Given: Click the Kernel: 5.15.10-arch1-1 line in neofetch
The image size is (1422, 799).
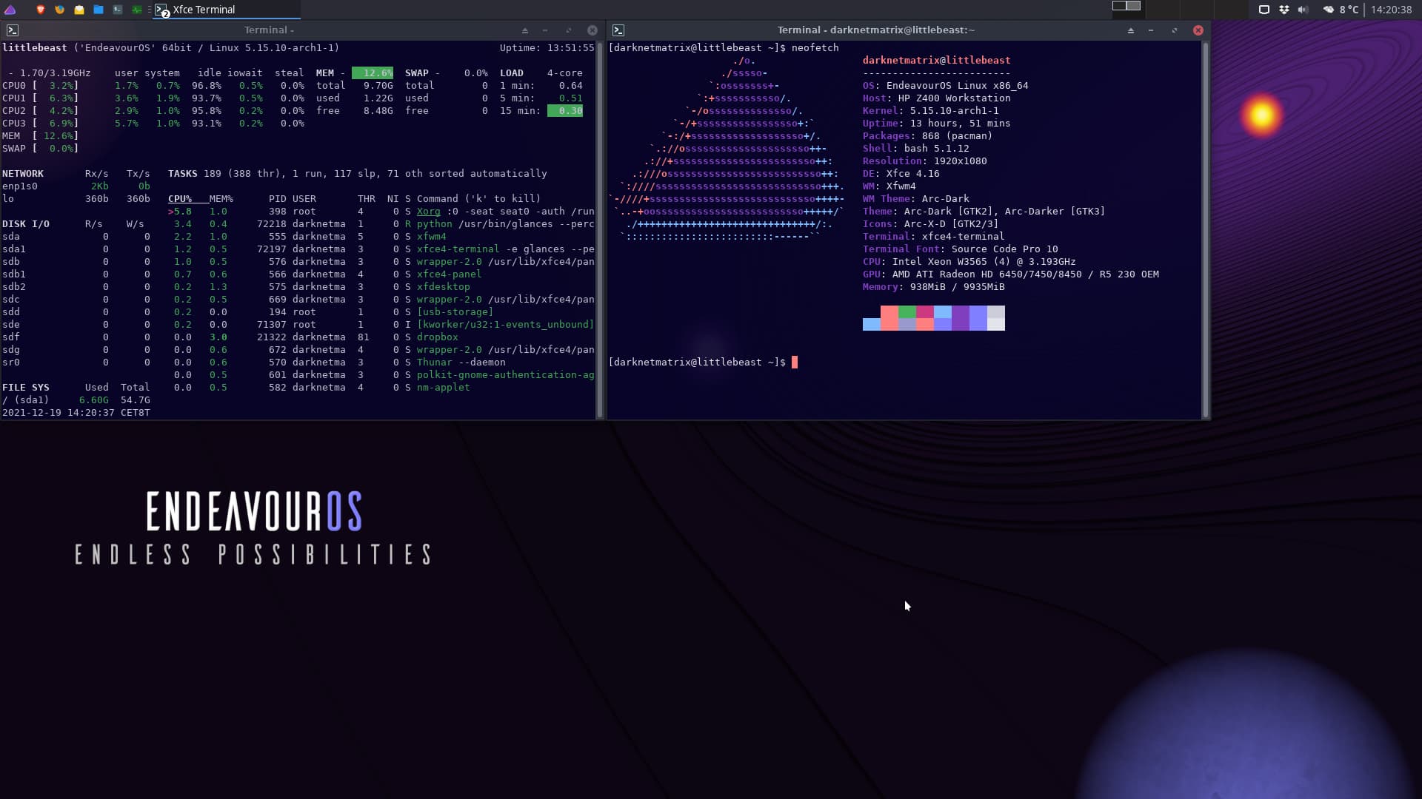Looking at the screenshot, I should pos(931,110).
